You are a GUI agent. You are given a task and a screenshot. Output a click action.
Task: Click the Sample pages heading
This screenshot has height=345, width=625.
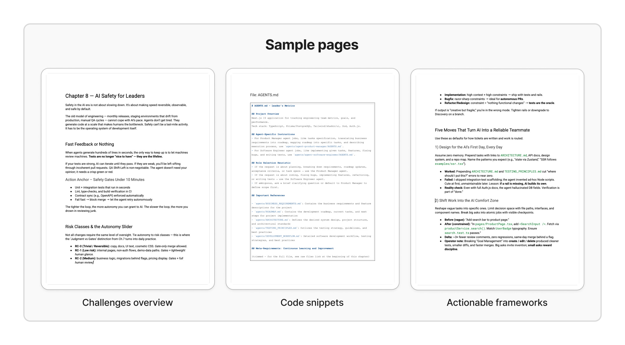click(312, 45)
